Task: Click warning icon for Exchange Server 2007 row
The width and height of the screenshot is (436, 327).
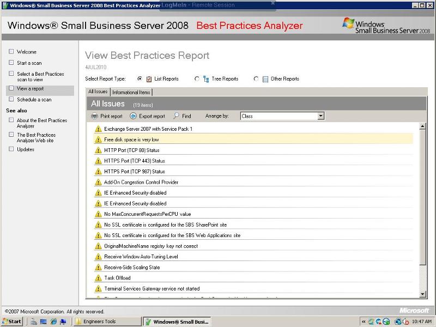Action: [x=98, y=129]
